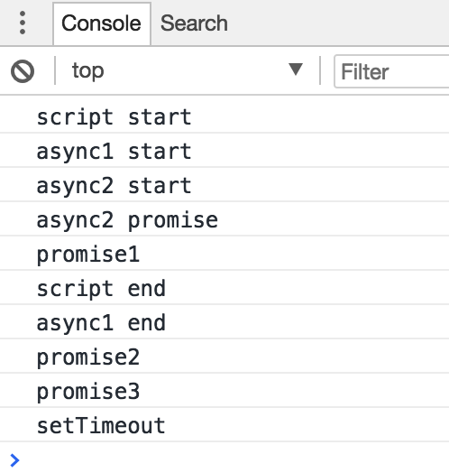Select the 'async1 start' log line

pos(224,151)
